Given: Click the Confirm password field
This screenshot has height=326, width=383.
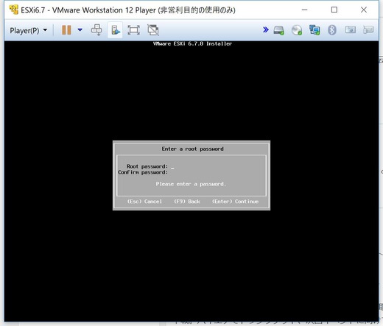Looking at the screenshot, I should 217,172.
